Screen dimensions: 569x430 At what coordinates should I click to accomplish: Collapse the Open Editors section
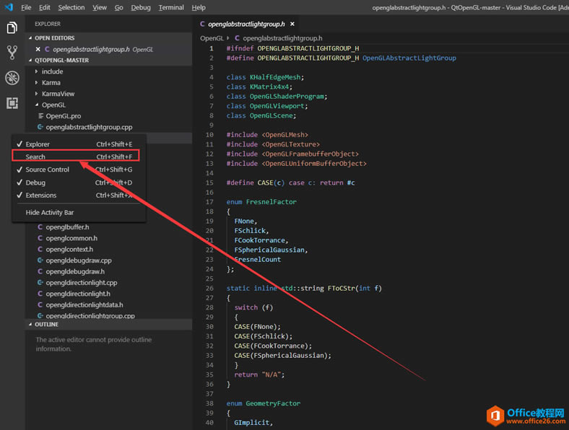click(x=30, y=38)
